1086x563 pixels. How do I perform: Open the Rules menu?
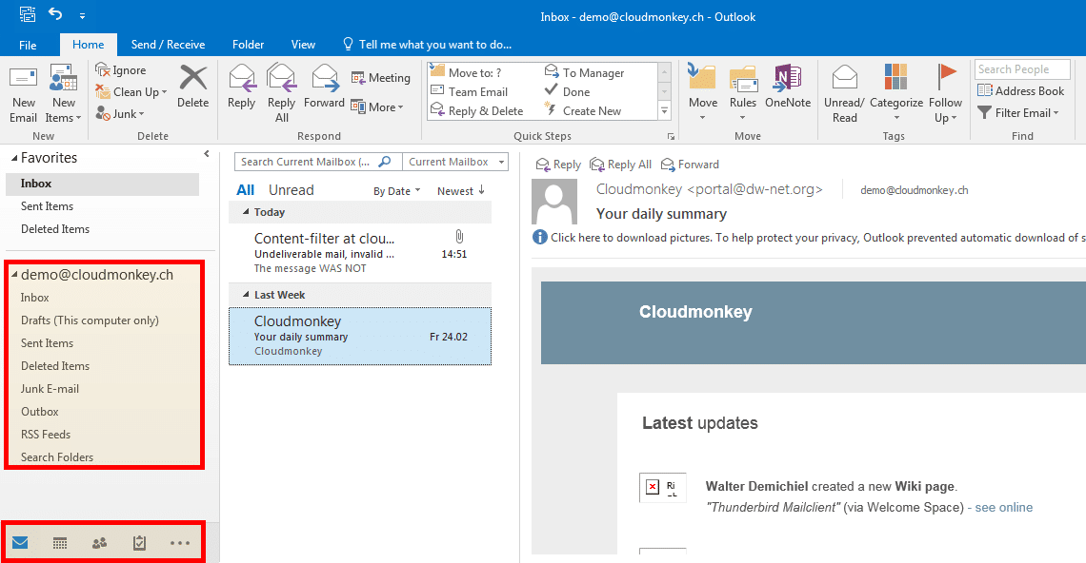742,92
